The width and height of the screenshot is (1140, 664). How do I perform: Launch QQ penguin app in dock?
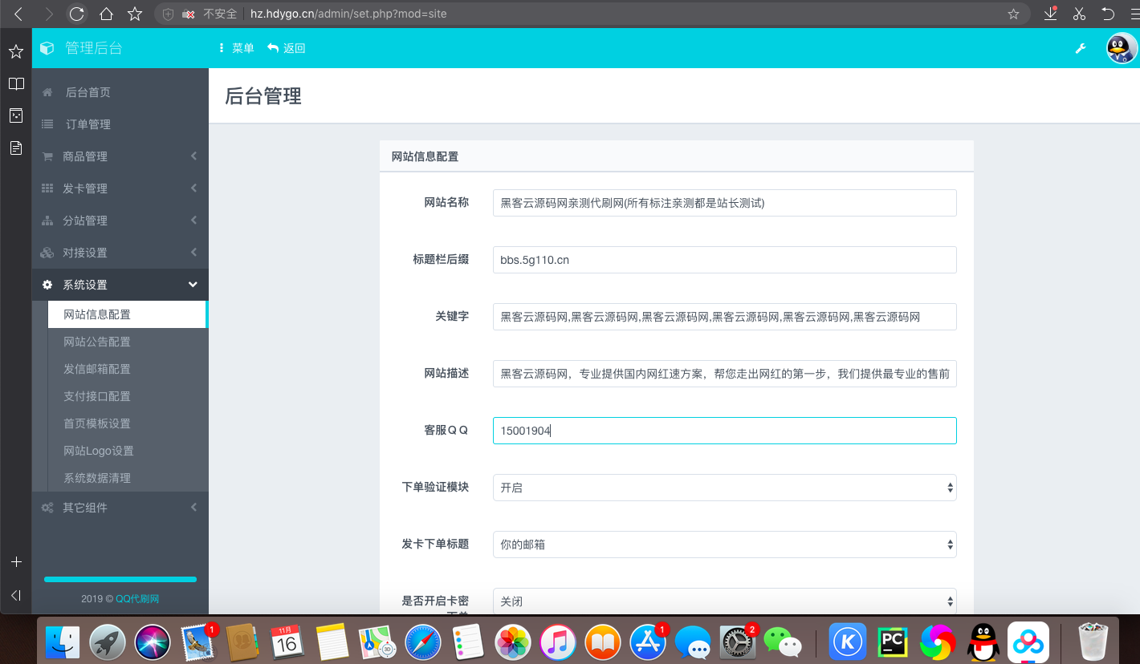[x=983, y=642]
